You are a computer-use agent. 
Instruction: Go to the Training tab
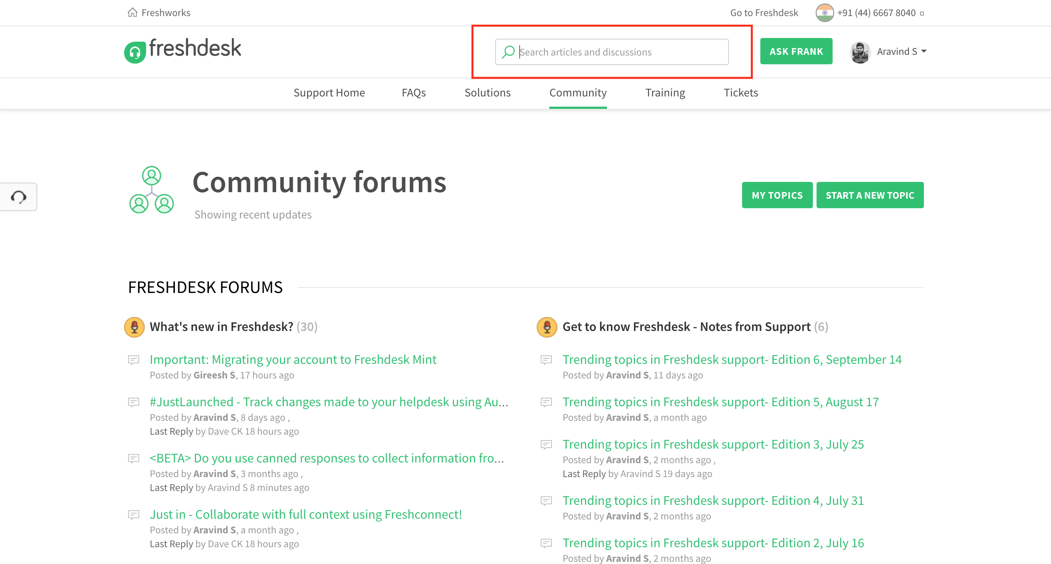click(665, 93)
